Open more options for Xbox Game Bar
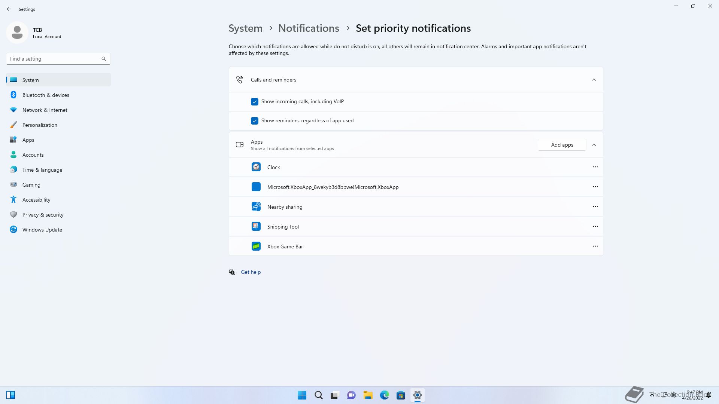Viewport: 719px width, 404px height. pos(595,246)
